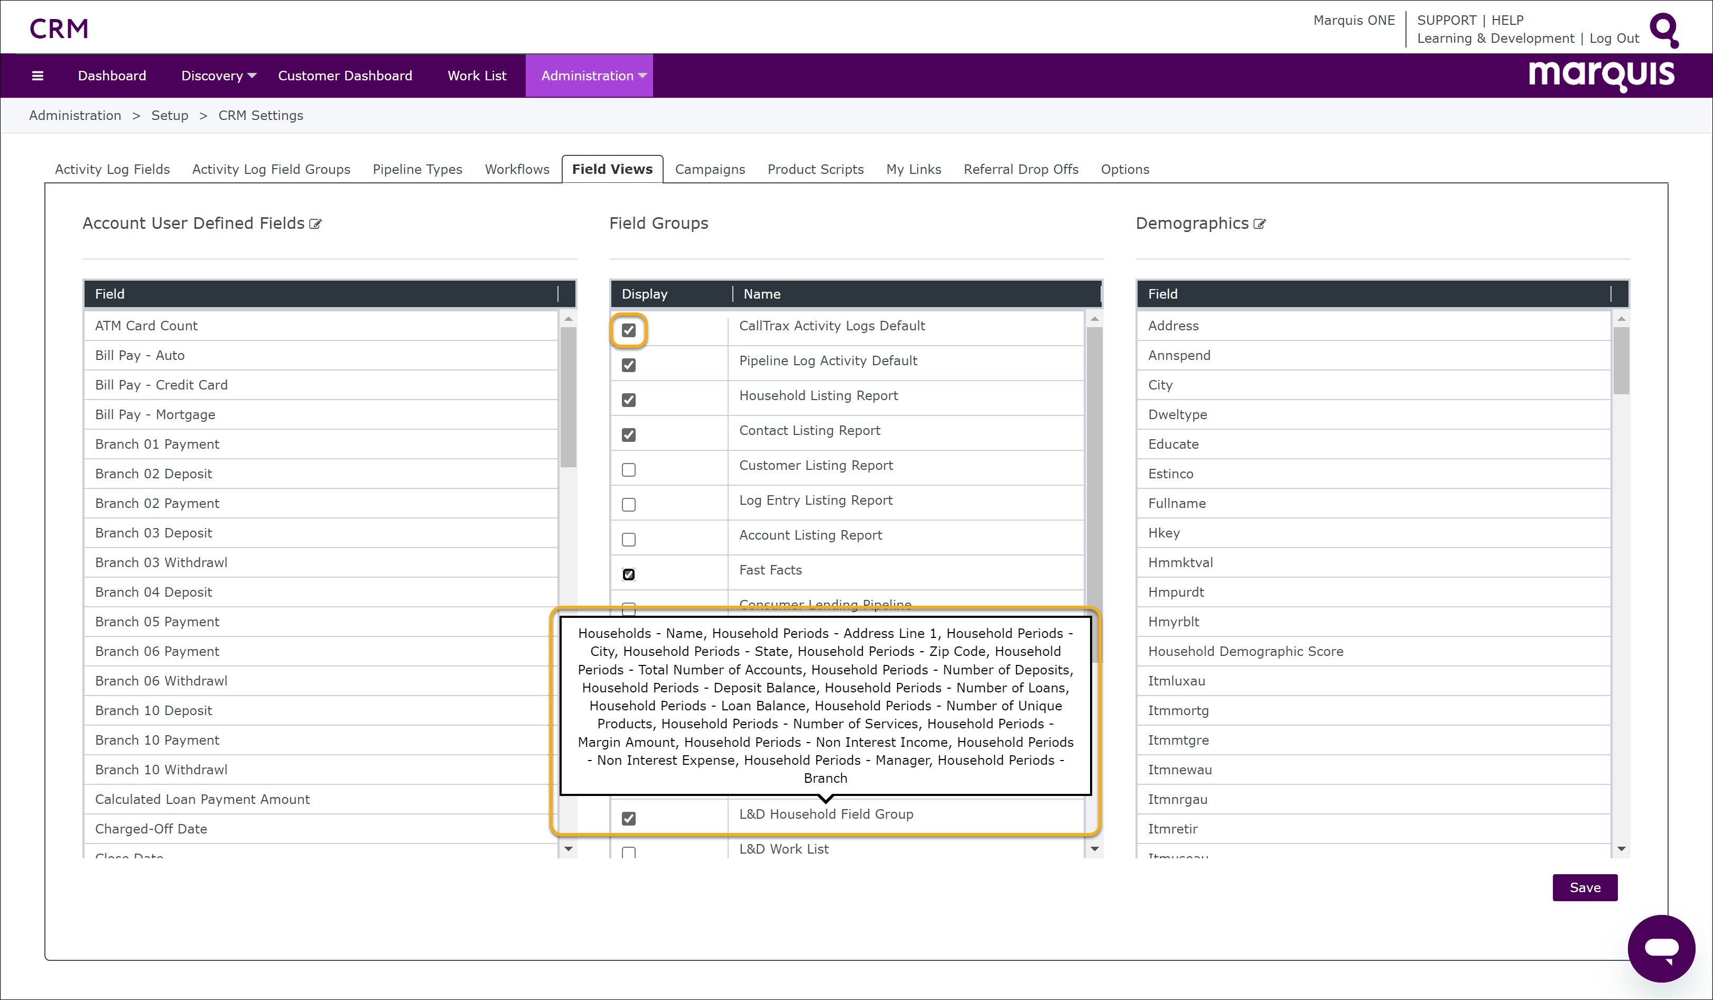Go to Customer Dashboard
This screenshot has width=1713, height=1000.
click(346, 76)
